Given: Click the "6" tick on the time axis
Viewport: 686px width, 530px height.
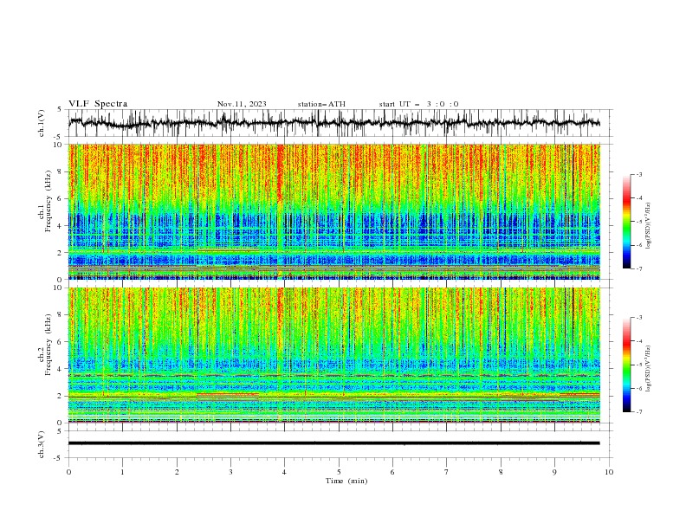Looking at the screenshot, I should coord(392,472).
